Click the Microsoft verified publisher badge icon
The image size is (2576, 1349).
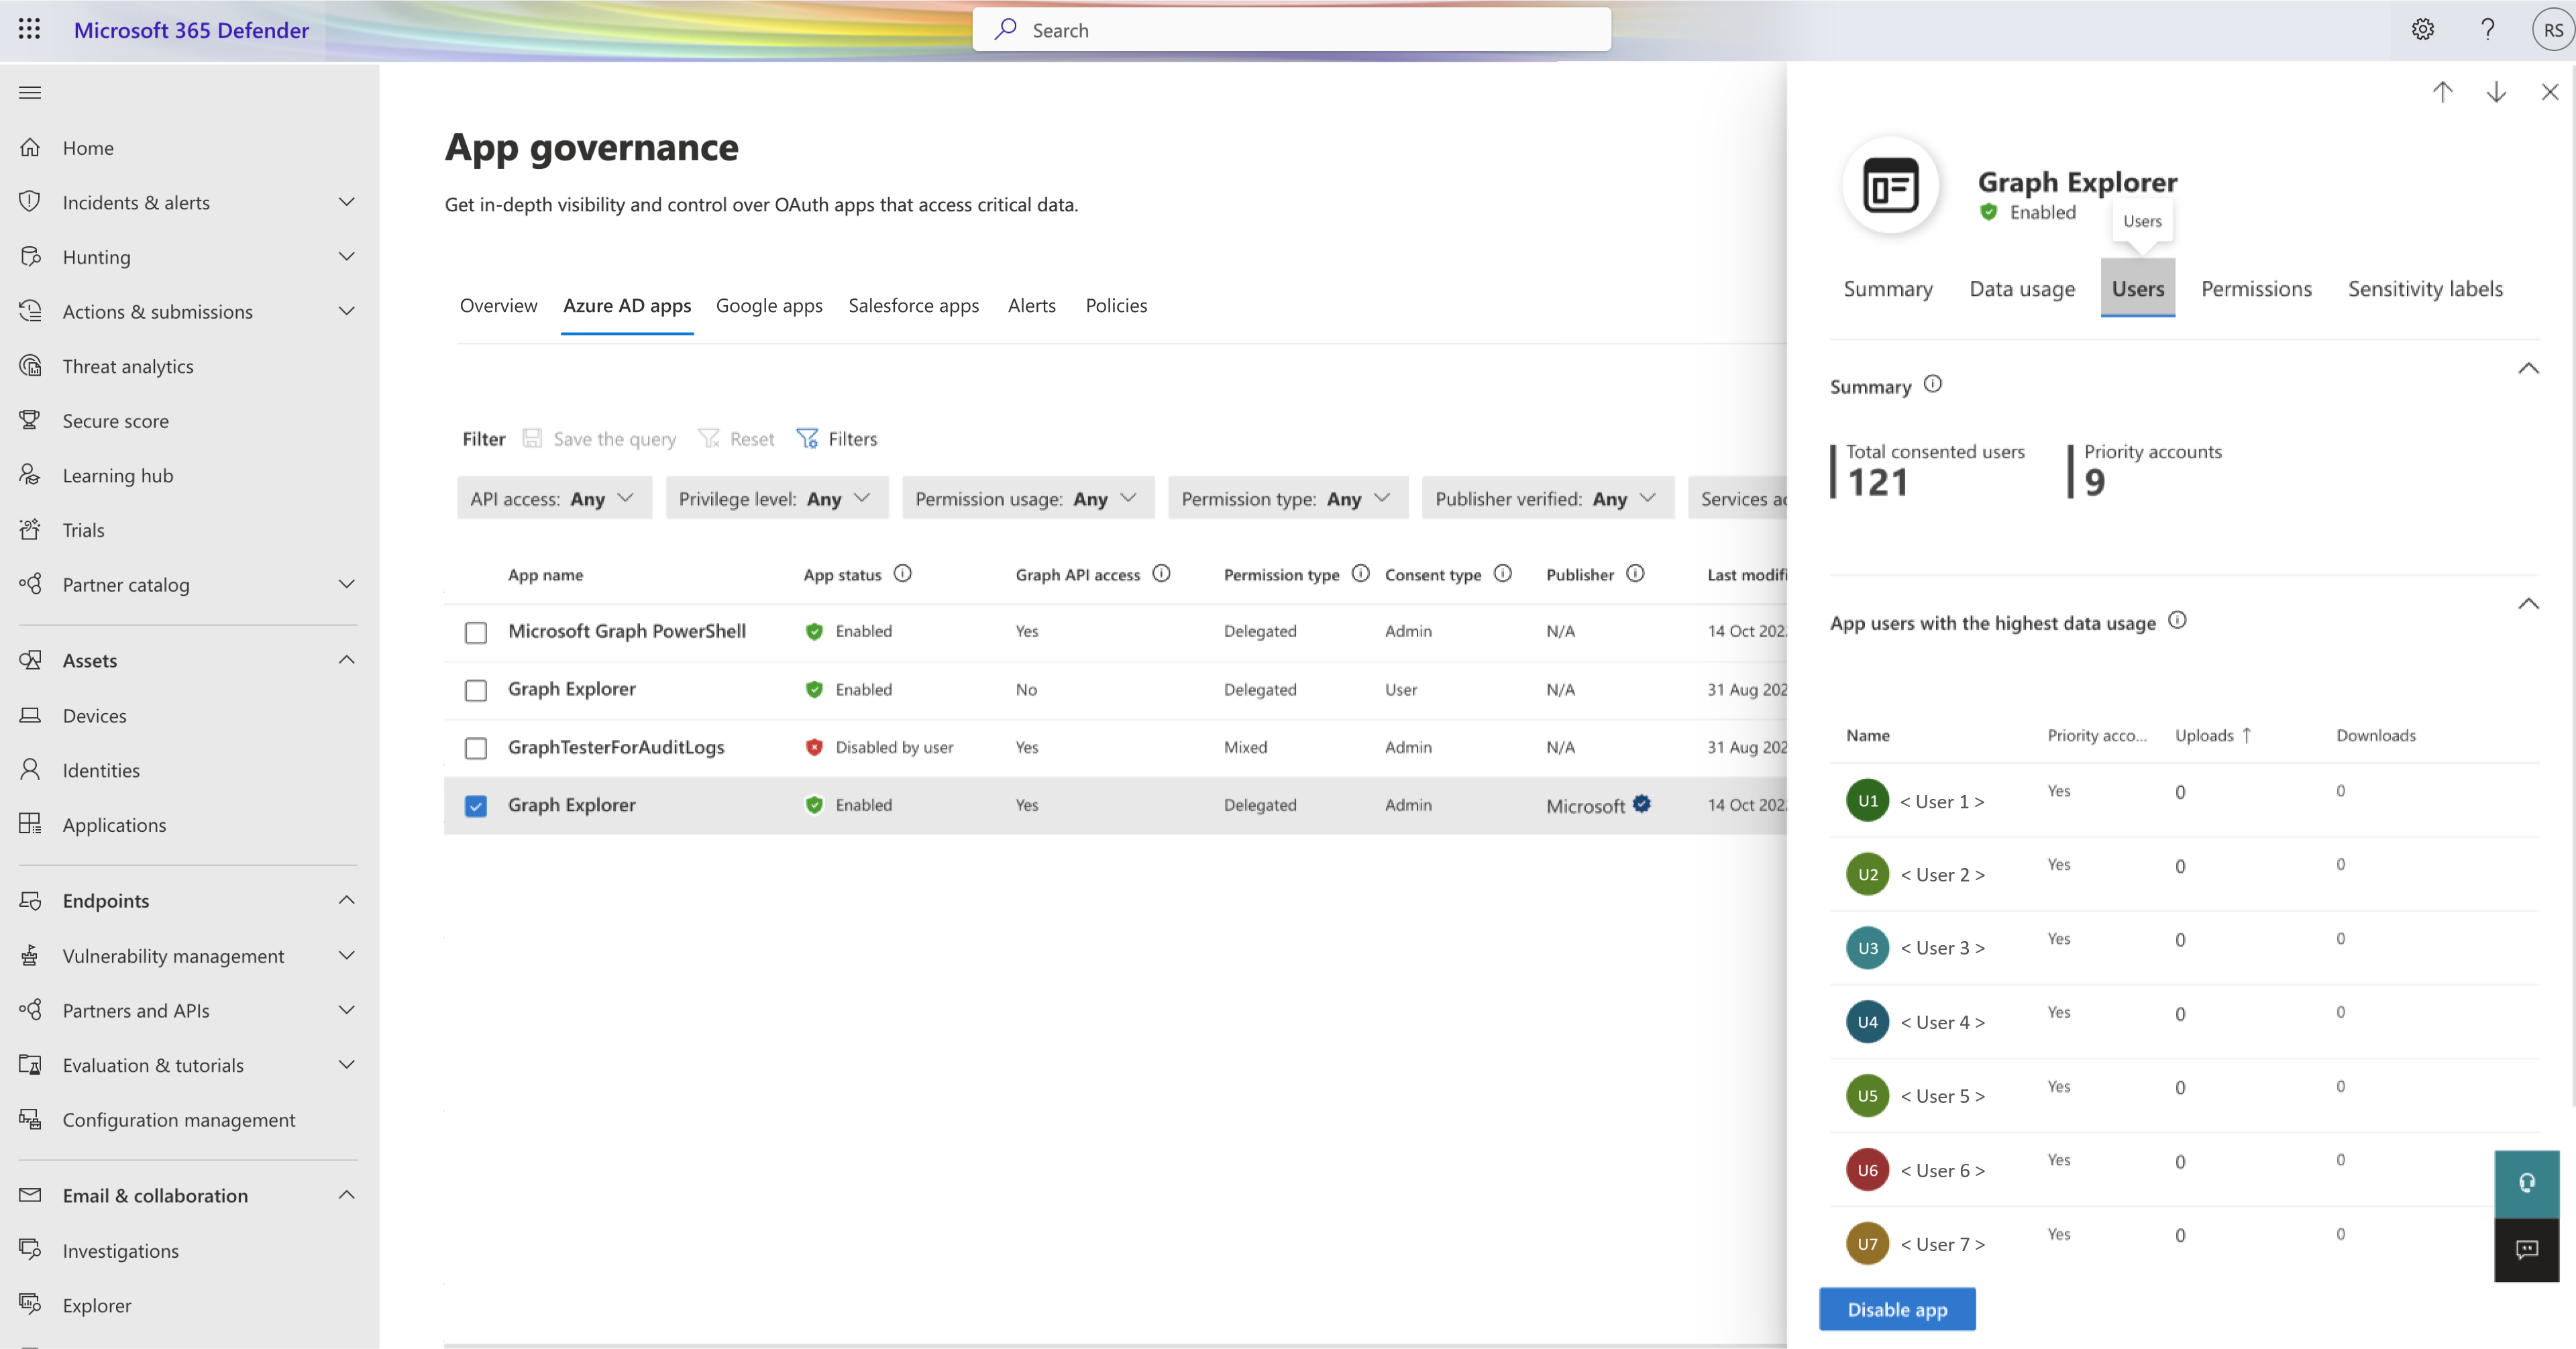[x=1642, y=802]
